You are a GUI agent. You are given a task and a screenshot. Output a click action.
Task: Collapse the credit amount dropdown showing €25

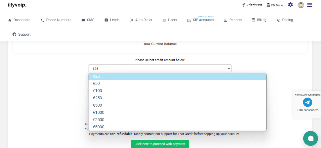point(160,69)
